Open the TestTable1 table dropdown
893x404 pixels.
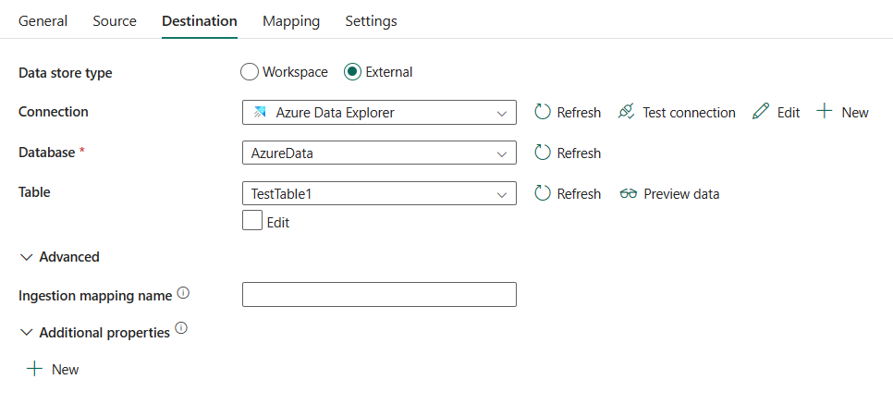(x=379, y=194)
